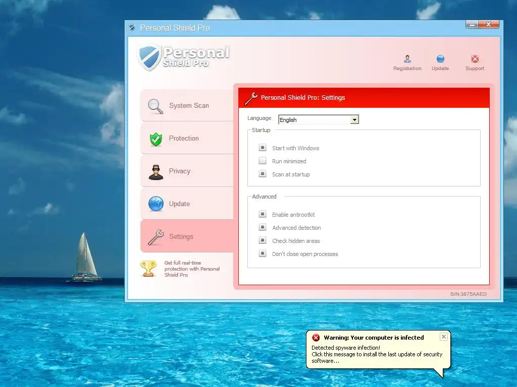Click the Registration person icon
Screen dimensions: 517x387
tap(407, 59)
